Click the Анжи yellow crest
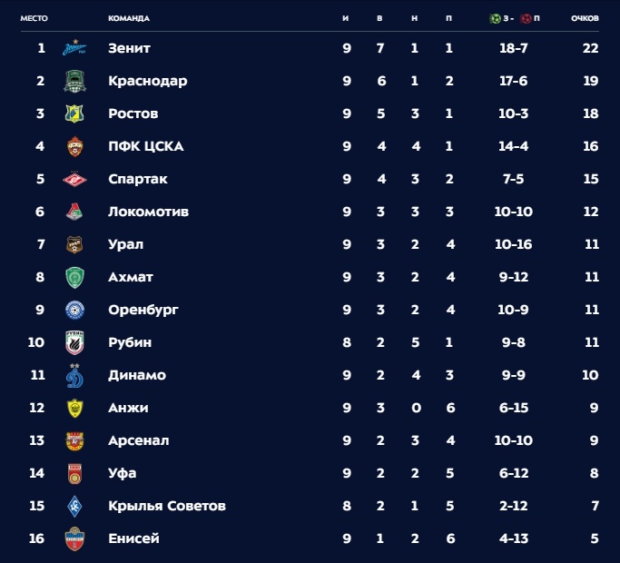 (x=74, y=408)
